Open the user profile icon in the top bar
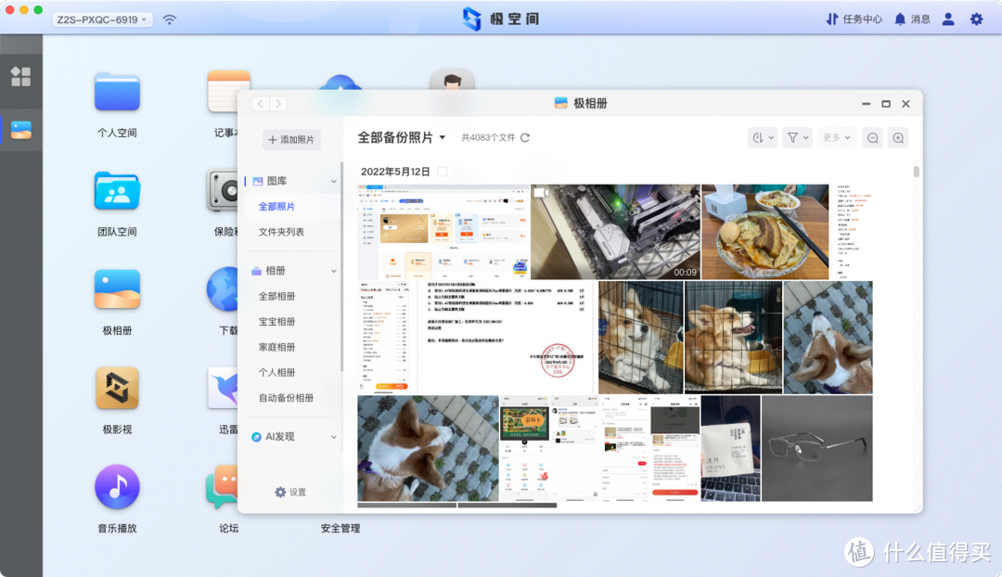This screenshot has height=577, width=1002. click(947, 19)
